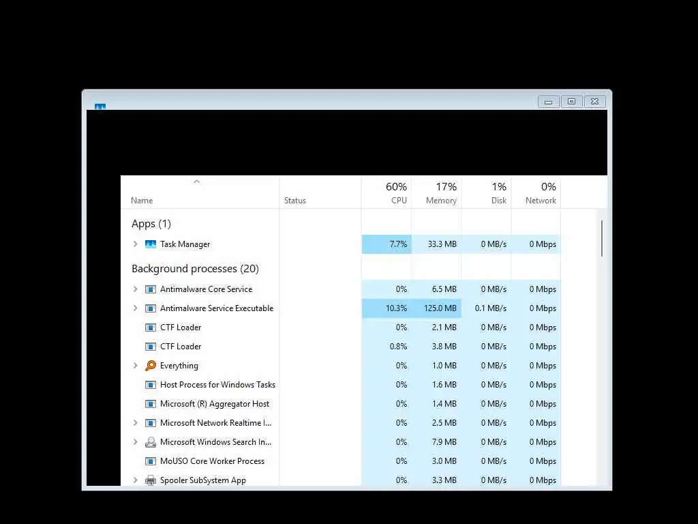Click the 7.7% CPU value
The width and height of the screenshot is (698, 524).
[398, 244]
